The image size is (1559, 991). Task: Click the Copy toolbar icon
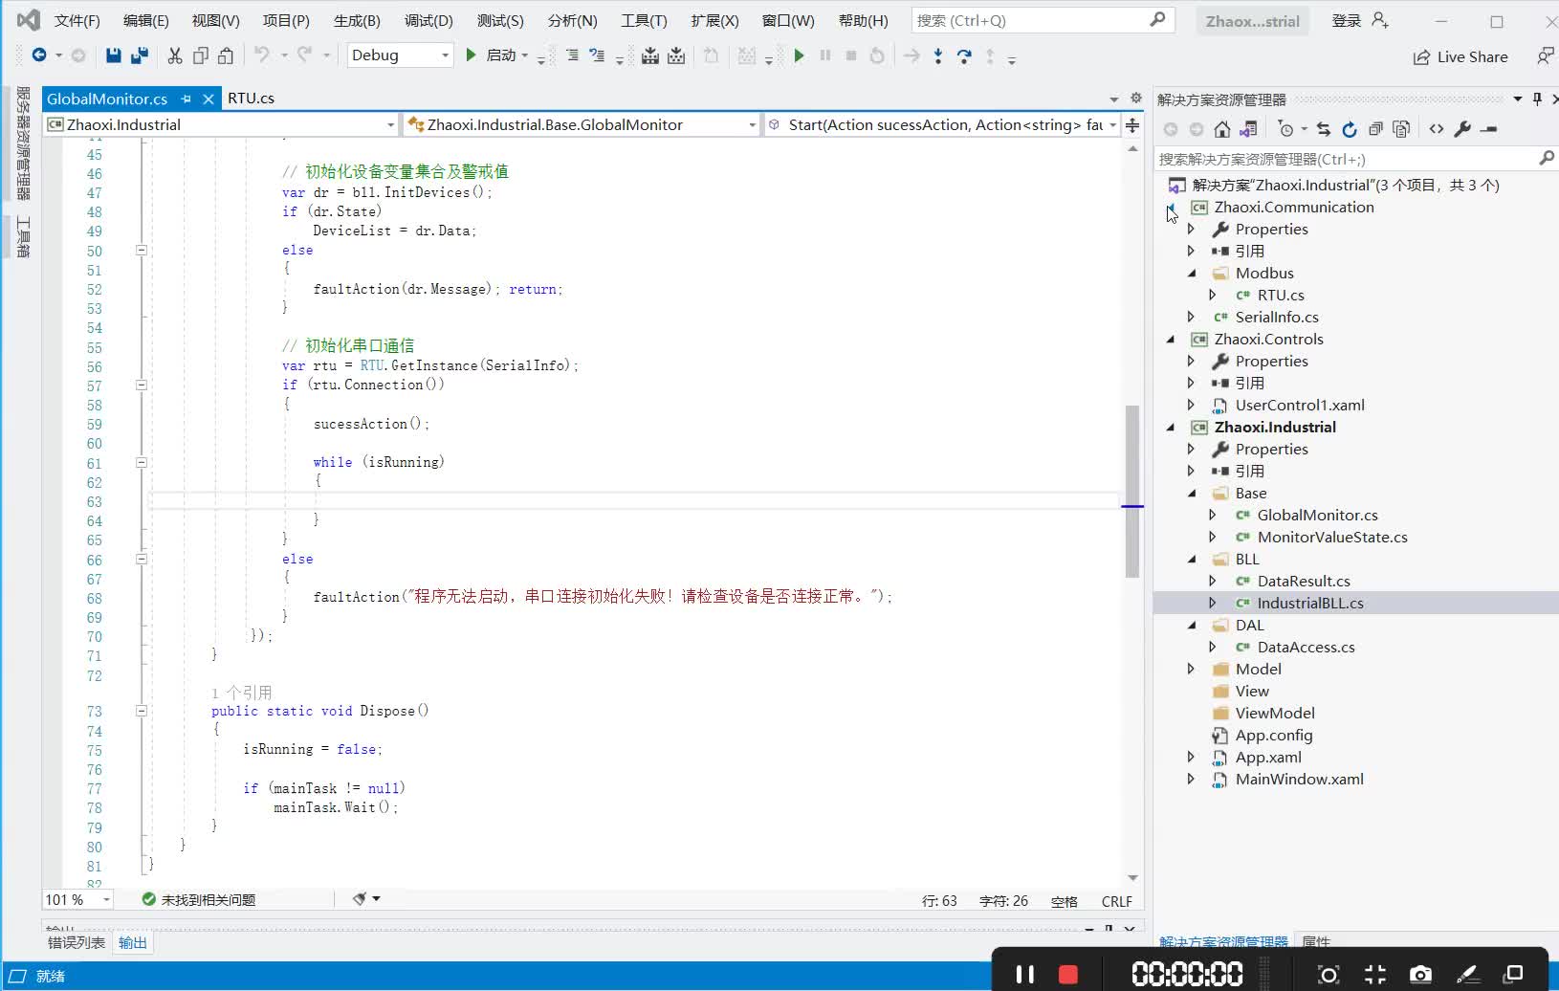pyautogui.click(x=201, y=55)
